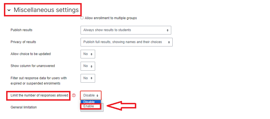Click the Show column for unanswered label

[x=32, y=66]
